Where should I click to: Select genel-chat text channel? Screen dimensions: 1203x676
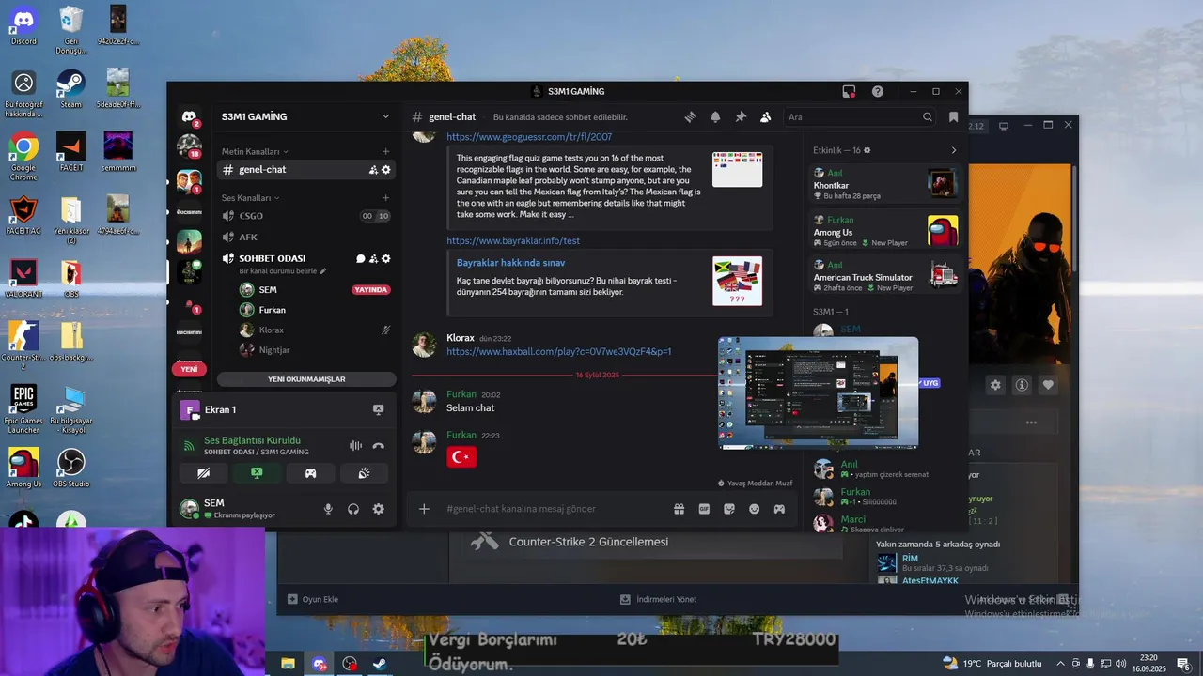305,170
